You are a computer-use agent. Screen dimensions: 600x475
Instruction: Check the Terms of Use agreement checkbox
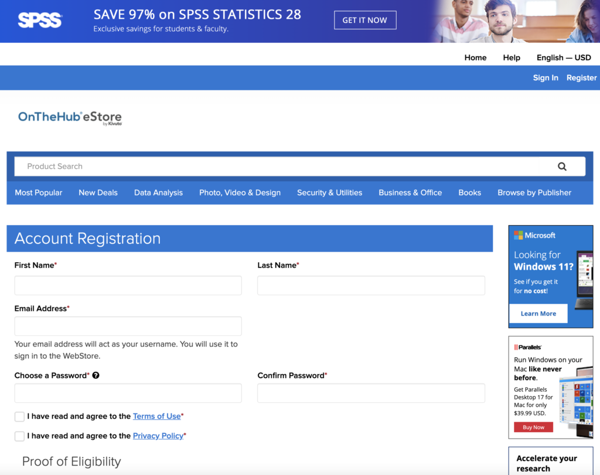click(x=19, y=416)
